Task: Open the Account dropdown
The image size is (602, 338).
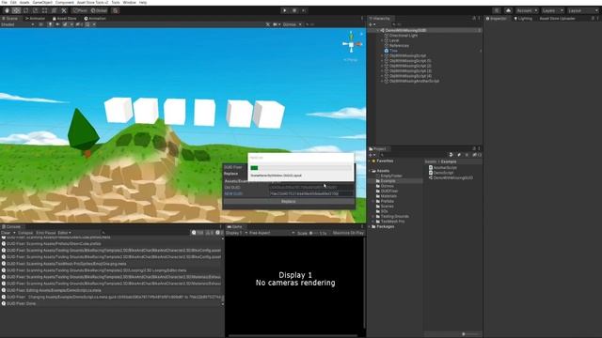Action: coord(527,10)
